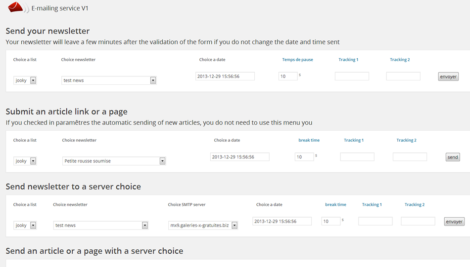
Task: Click the send button in the article link section
Action: [453, 157]
